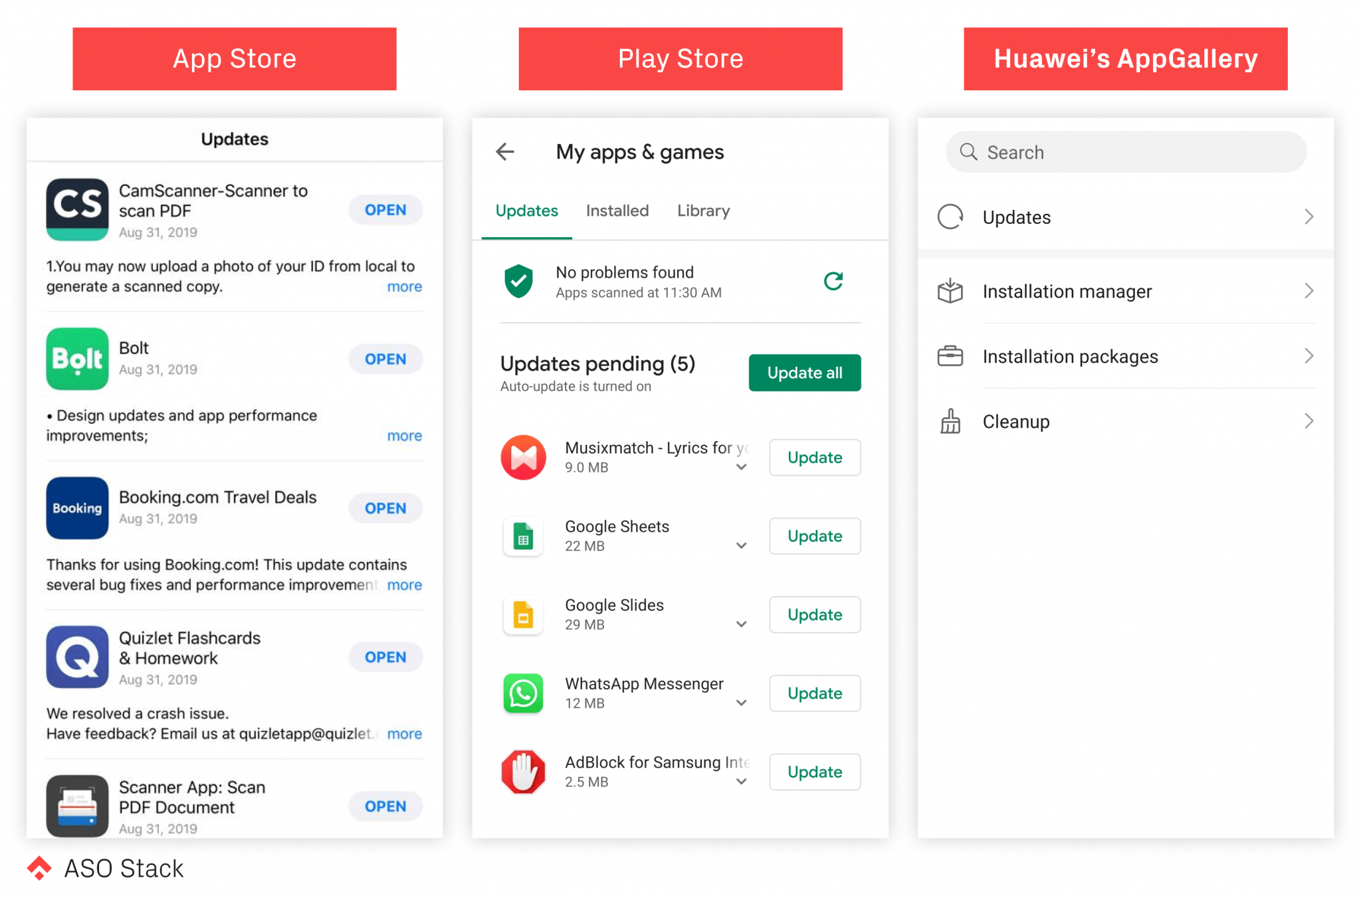
Task: Click the Booking.com app icon
Action: (x=76, y=508)
